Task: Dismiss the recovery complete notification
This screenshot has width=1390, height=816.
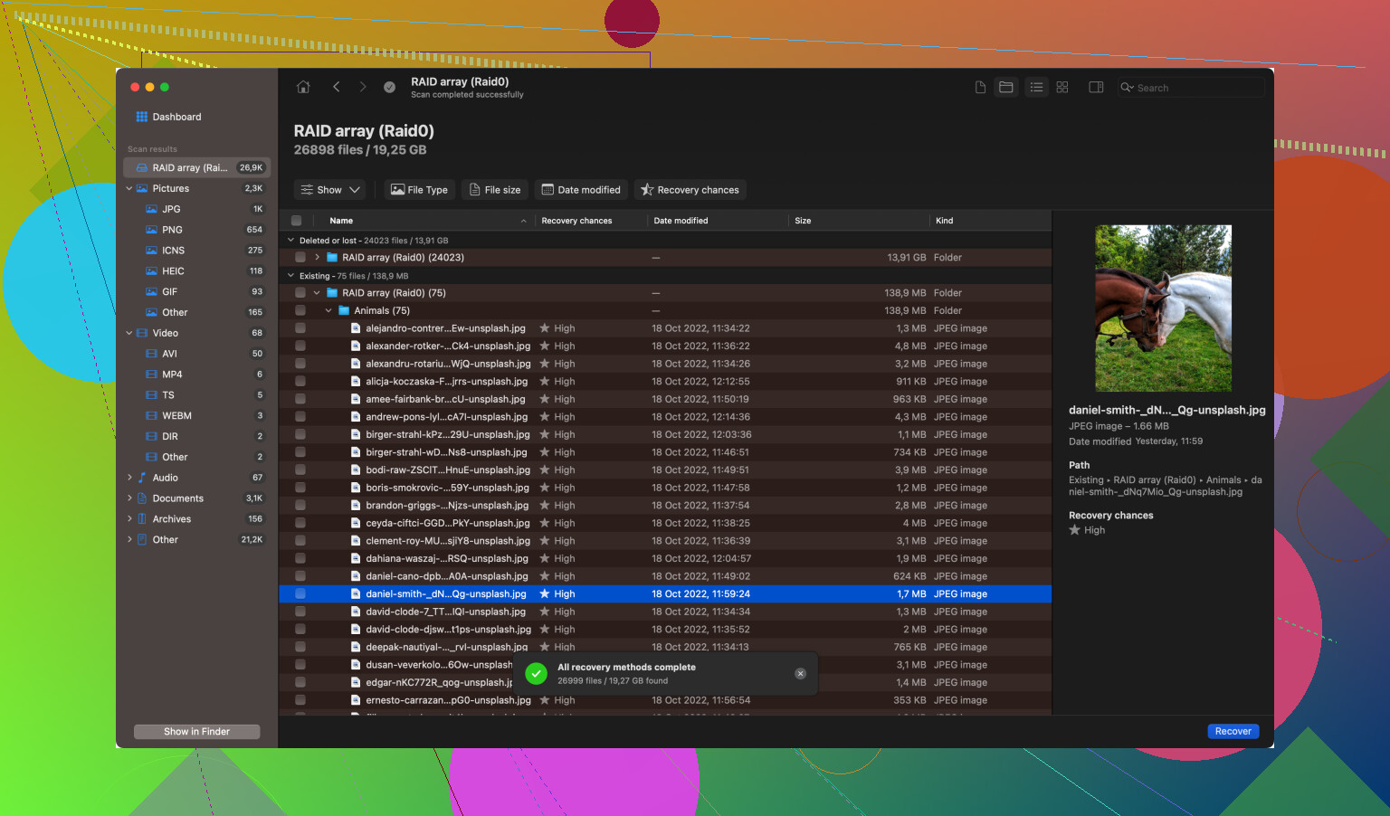Action: click(x=800, y=673)
